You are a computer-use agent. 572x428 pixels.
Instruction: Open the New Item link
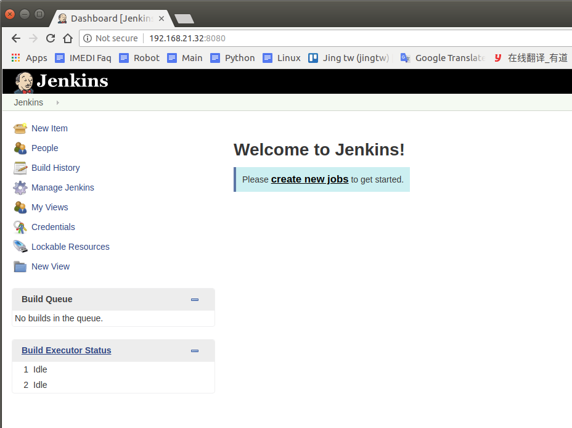(x=49, y=128)
